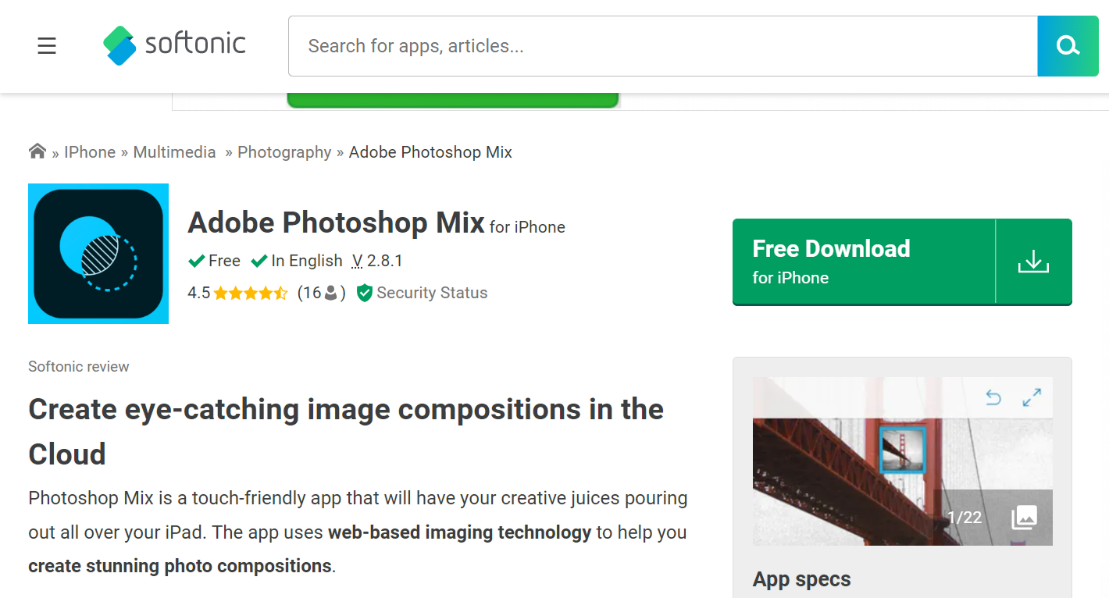Click the In English label

[306, 261]
